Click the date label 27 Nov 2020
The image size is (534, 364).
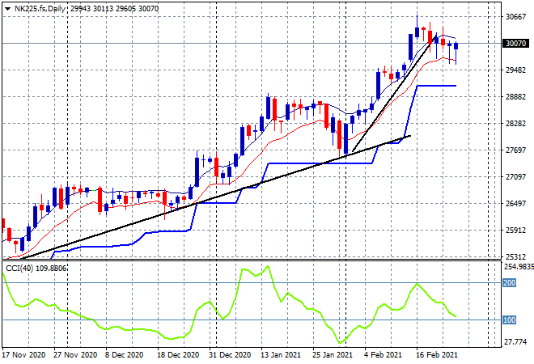coord(75,355)
